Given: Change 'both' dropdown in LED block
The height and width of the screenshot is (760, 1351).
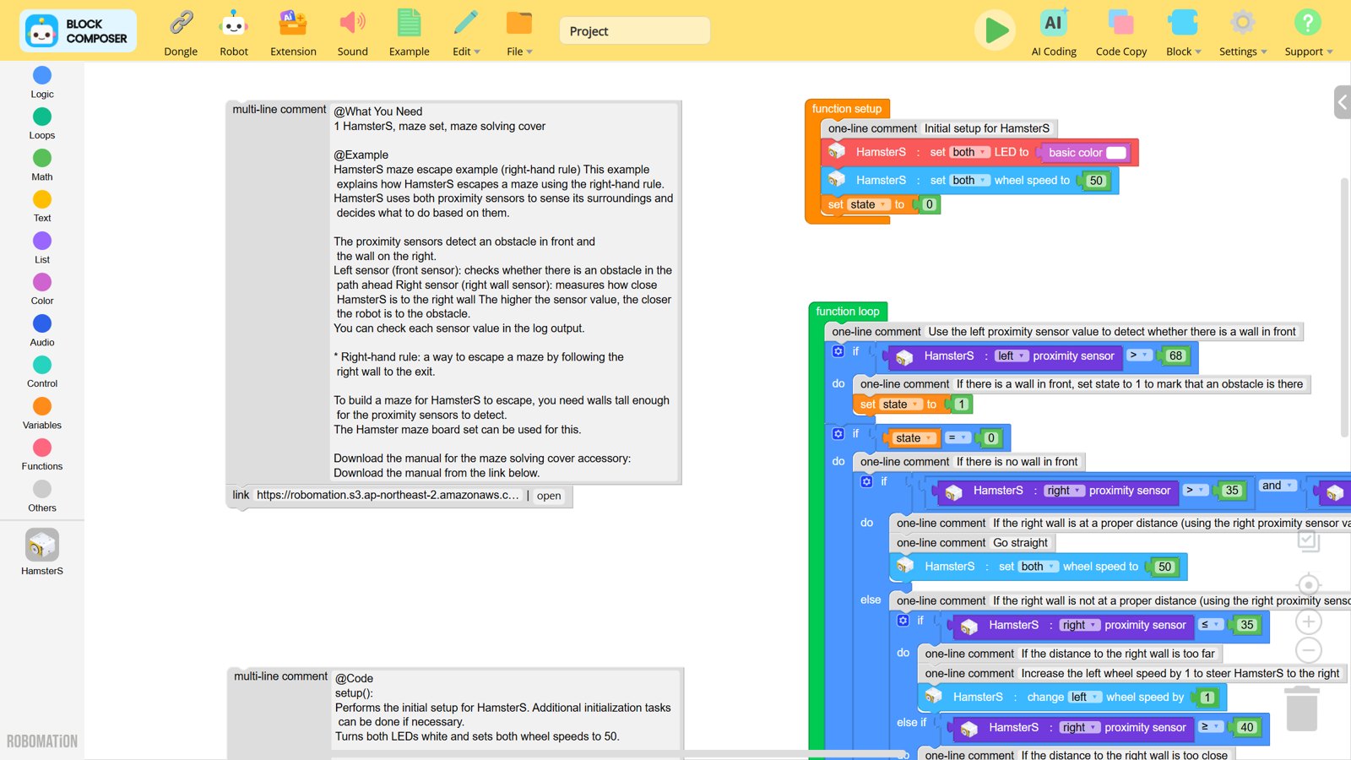Looking at the screenshot, I should tap(969, 153).
